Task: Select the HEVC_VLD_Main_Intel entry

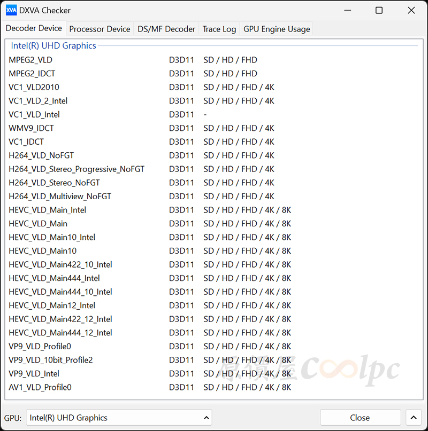Action: point(213,210)
